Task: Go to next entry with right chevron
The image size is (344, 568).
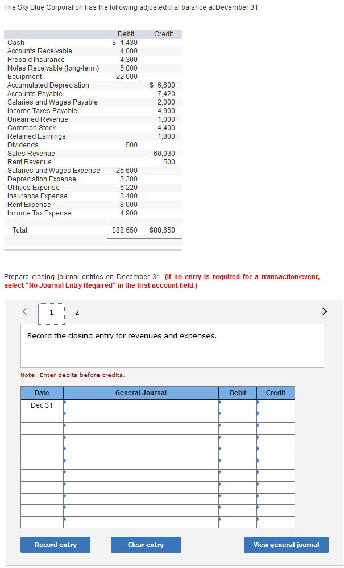Action: tap(325, 311)
